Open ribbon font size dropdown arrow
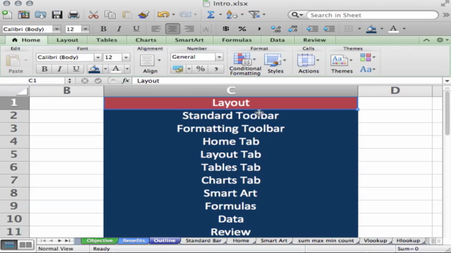 pos(126,58)
